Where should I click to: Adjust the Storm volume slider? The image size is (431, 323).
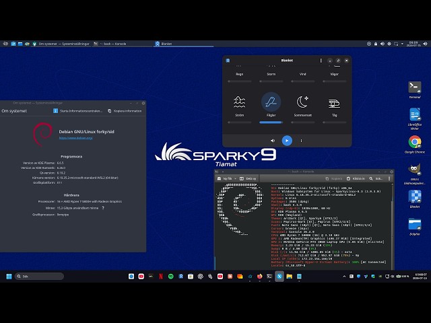tap(271, 81)
